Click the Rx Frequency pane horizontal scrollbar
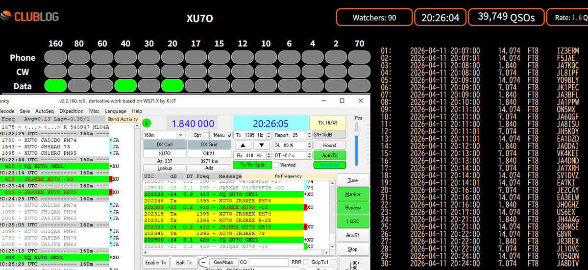 236,252
